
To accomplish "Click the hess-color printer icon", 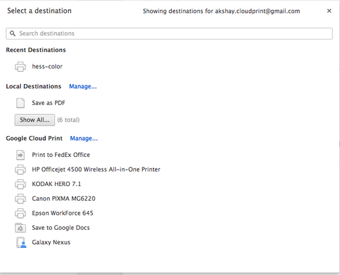I will 20,67.
